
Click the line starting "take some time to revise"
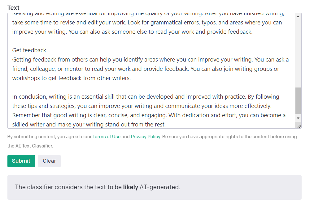pos(147,23)
